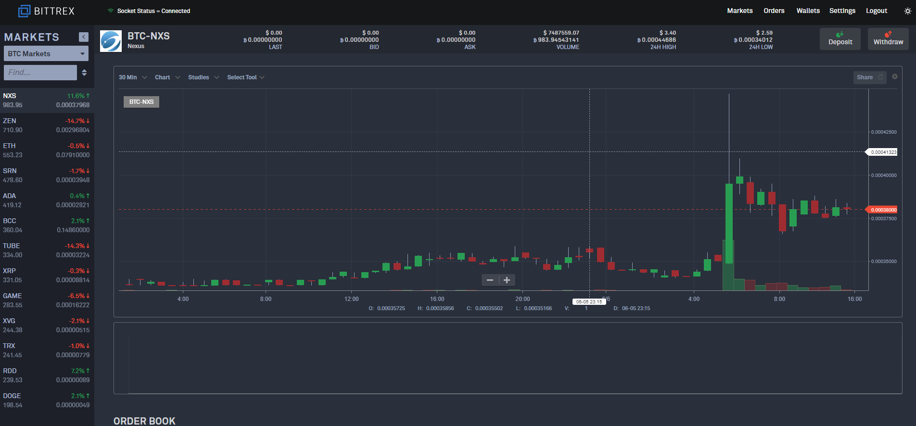Select BCC market row
The height and width of the screenshot is (426, 916).
[47, 226]
